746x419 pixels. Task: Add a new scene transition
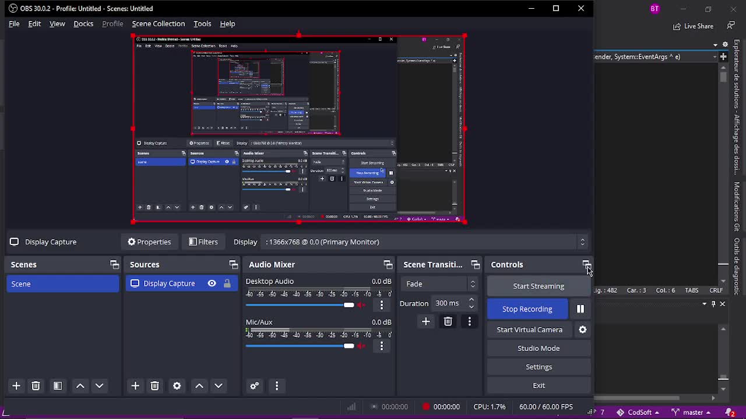point(425,322)
